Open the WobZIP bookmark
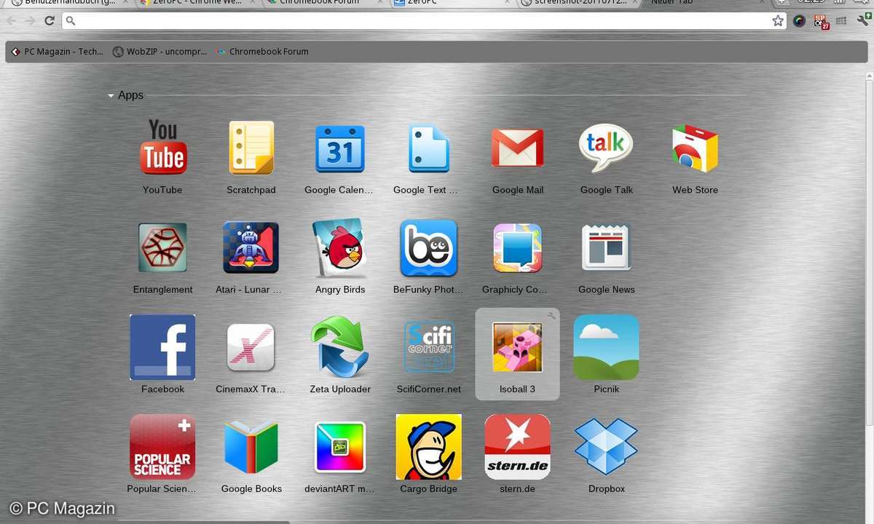 pos(160,52)
